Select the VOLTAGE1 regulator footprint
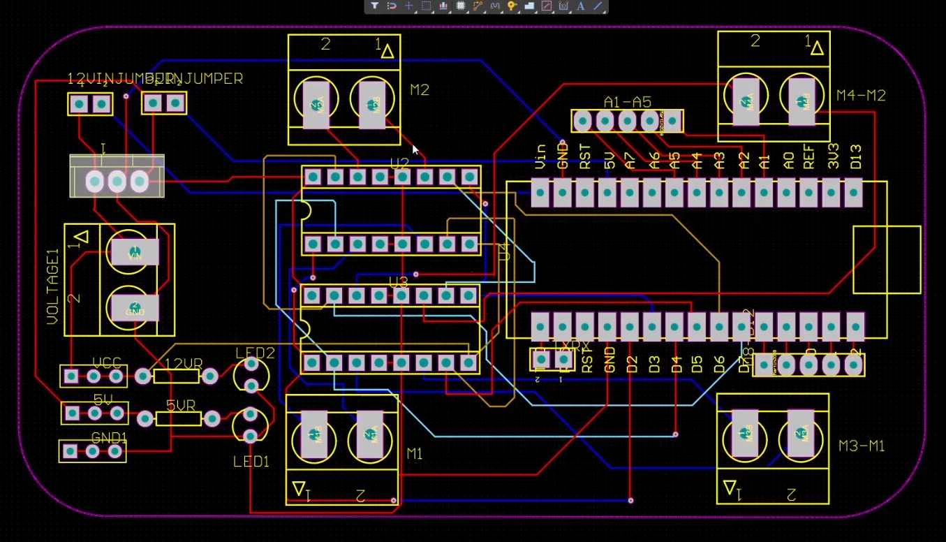This screenshot has width=946, height=542. pyautogui.click(x=120, y=279)
